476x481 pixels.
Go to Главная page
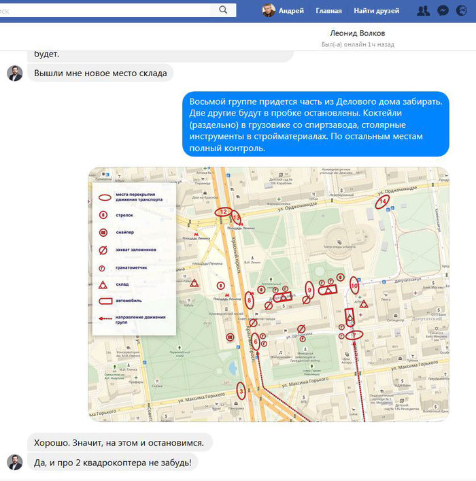pyautogui.click(x=328, y=11)
